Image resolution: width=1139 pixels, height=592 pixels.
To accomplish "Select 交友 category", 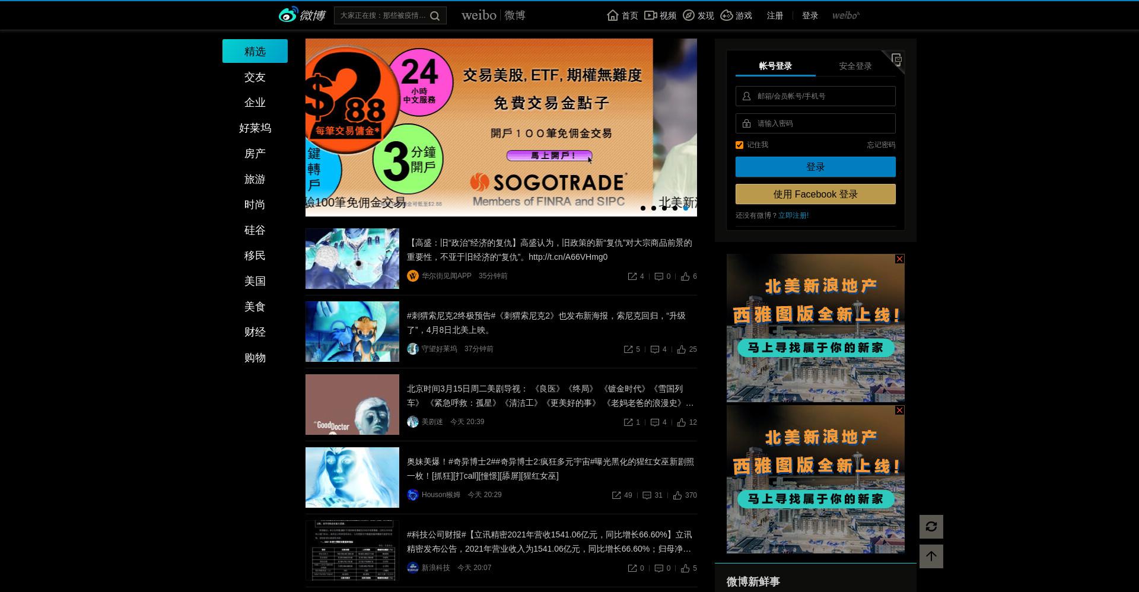I will [x=255, y=77].
